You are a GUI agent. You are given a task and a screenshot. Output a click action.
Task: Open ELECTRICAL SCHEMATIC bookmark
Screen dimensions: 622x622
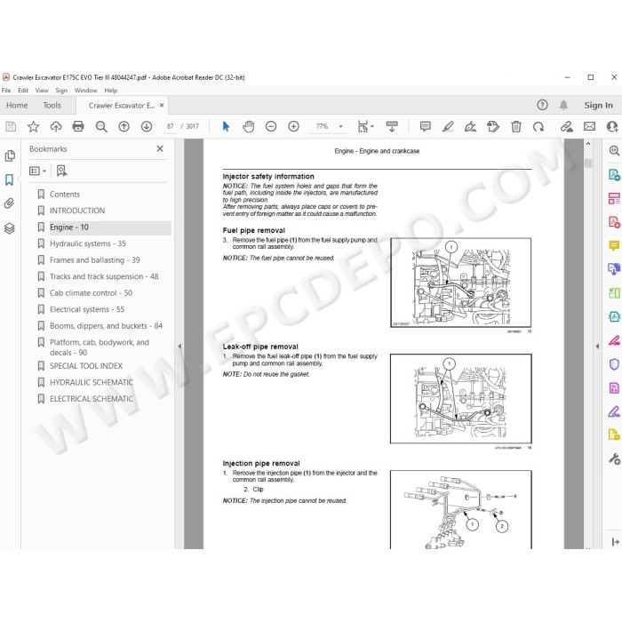tap(92, 399)
